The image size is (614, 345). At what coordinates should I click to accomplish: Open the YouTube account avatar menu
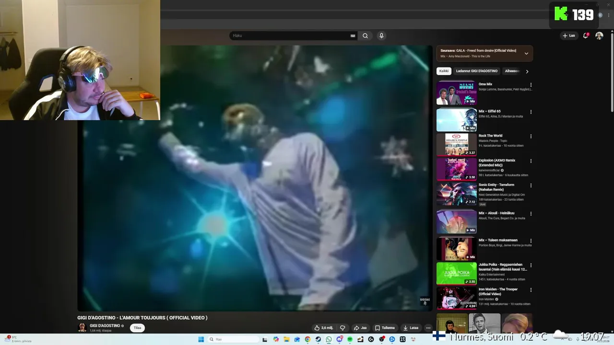click(599, 35)
